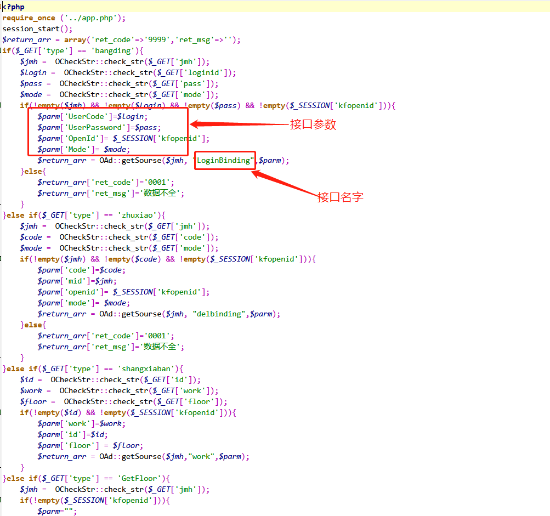This screenshot has width=550, height=516.
Task: Click the if(!empty($id) && condition line
Action: click(128, 413)
